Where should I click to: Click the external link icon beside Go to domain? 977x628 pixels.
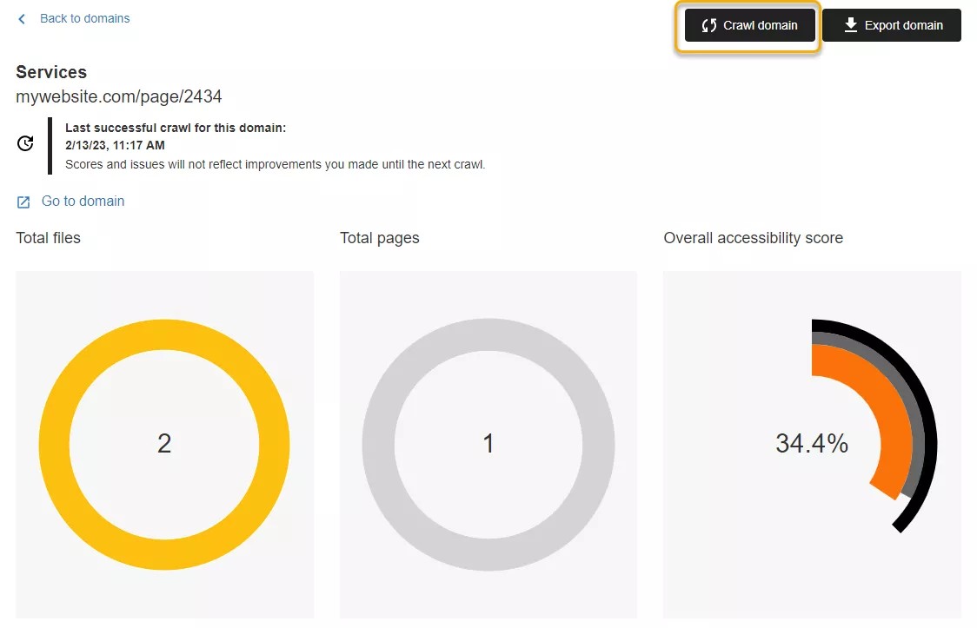[x=22, y=201]
